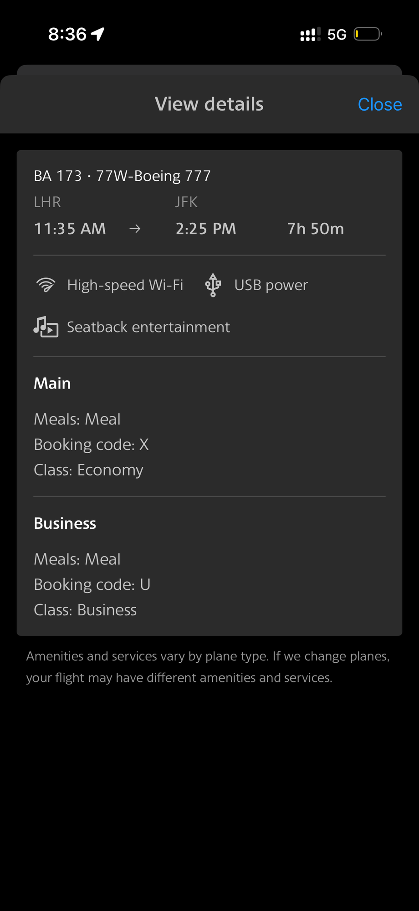419x911 pixels.
Task: Tap the JFK arrival airport code
Action: point(187,202)
